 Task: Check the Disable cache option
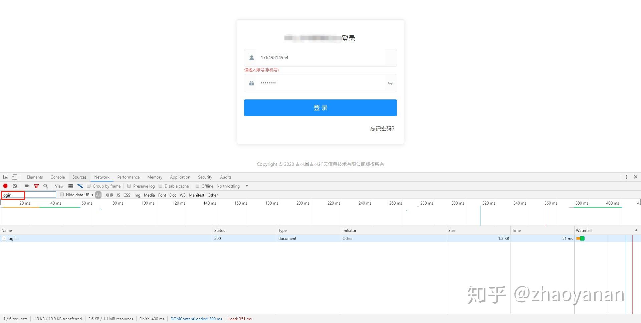tap(160, 186)
